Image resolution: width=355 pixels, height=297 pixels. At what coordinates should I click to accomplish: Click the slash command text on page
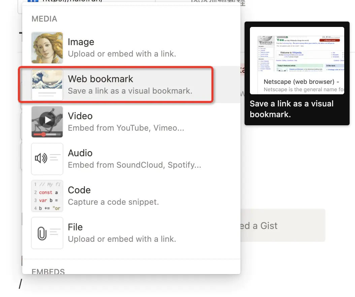tap(20, 284)
